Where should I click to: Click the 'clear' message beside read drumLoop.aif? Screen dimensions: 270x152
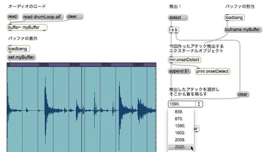coord(75,16)
